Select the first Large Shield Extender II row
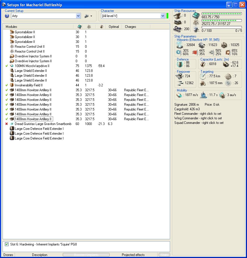247x258 pixels. [86, 71]
